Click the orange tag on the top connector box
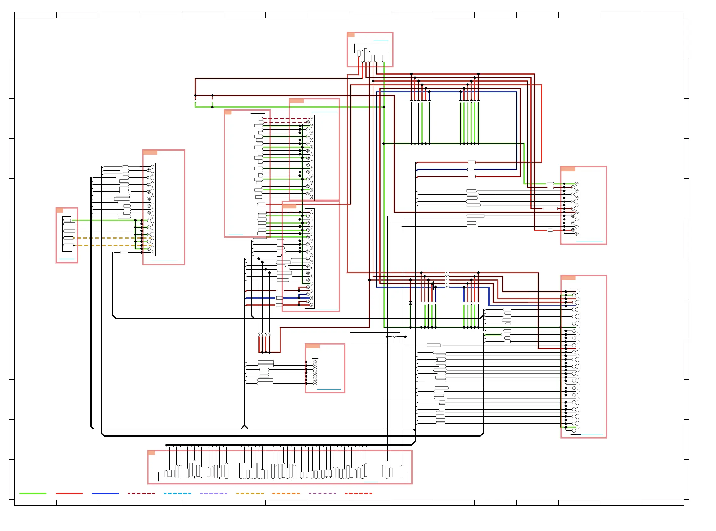The image size is (716, 531). click(351, 35)
